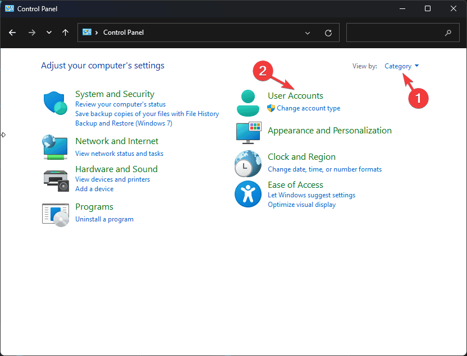Go up one folder level
Screen dimensions: 467x356
(65, 33)
